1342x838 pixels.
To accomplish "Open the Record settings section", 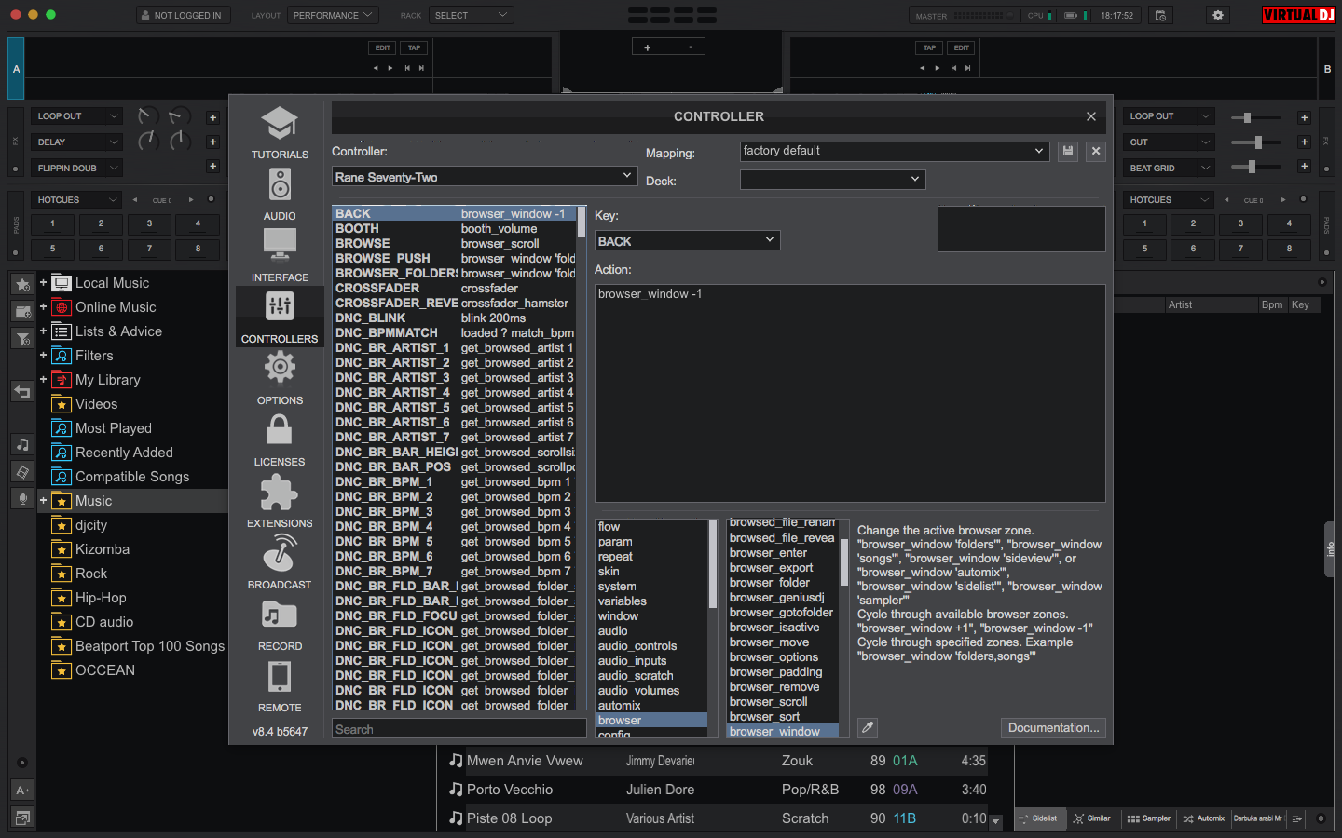I will 280,626.
